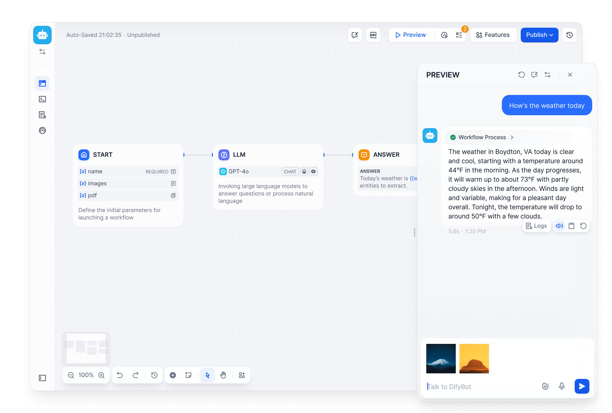Open Logs sidebar icon

tap(42, 115)
